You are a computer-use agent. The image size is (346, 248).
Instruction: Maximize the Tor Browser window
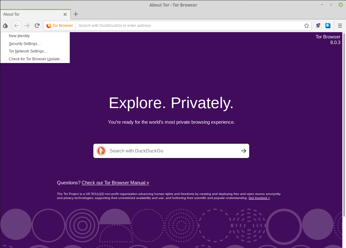point(331,5)
